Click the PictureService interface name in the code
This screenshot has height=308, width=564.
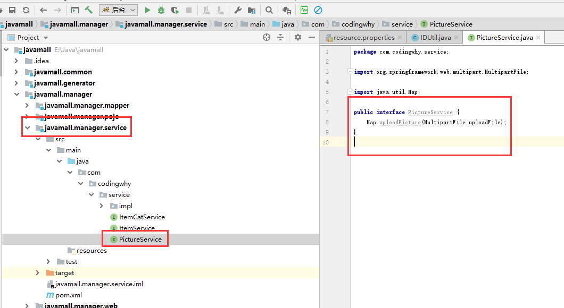pyautogui.click(x=430, y=112)
